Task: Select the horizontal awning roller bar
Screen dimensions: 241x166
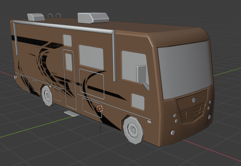Action: [64, 27]
